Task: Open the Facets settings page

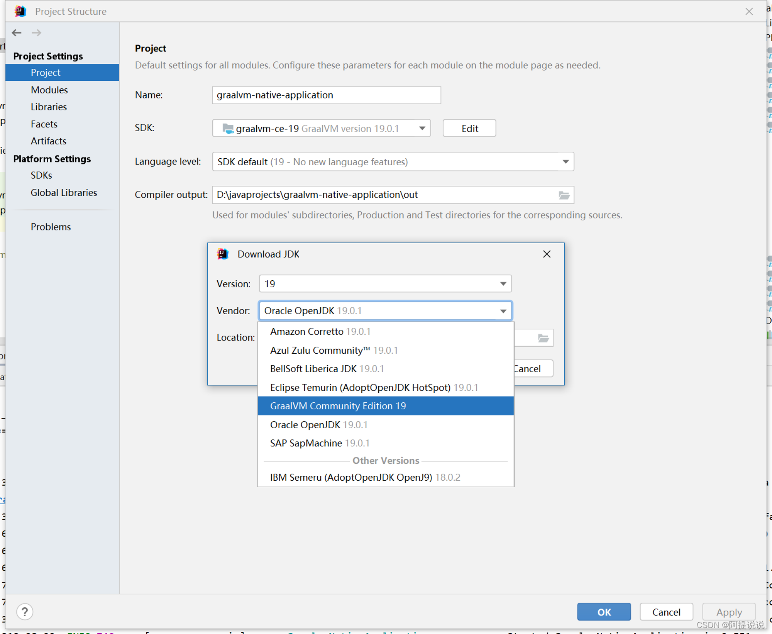Action: pyautogui.click(x=62, y=124)
